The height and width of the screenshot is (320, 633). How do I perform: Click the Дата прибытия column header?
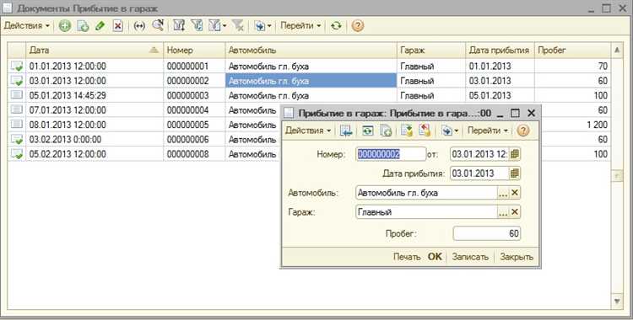pyautogui.click(x=500, y=51)
